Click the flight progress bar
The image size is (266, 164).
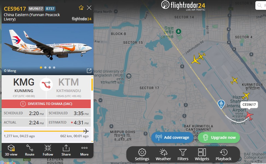pos(46,131)
